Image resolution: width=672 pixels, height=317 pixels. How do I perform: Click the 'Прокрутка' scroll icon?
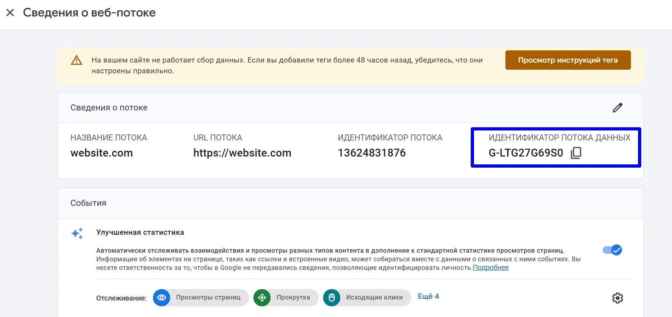point(262,298)
